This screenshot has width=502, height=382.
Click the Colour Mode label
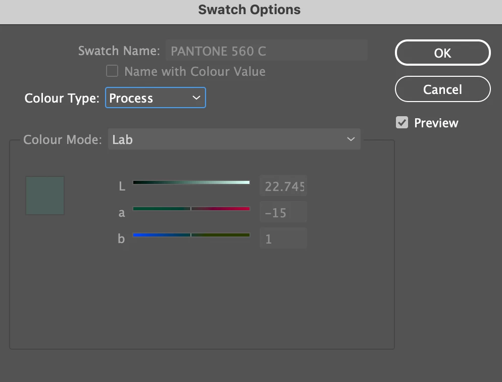(x=63, y=139)
